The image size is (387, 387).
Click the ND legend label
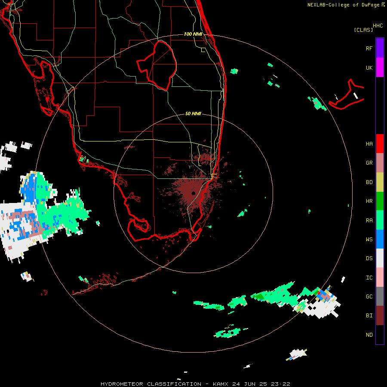tap(369, 335)
